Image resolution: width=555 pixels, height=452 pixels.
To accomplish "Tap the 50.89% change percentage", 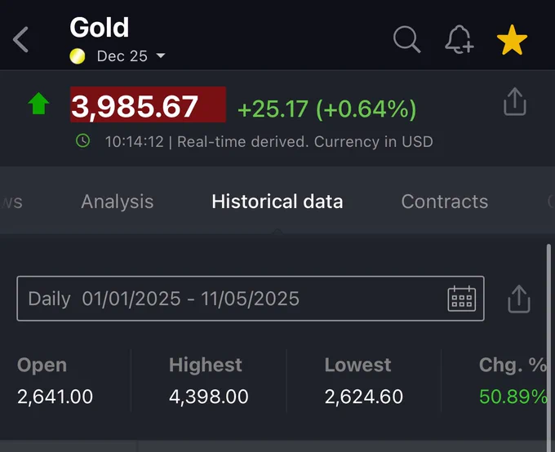I will pyautogui.click(x=513, y=397).
